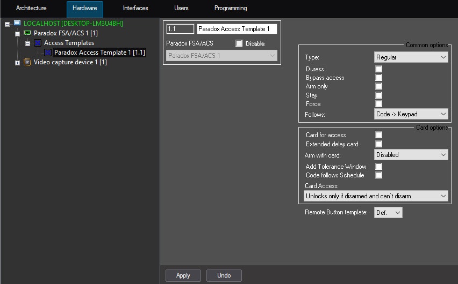Click the Paradox FSA/ACS 1 device icon

[28, 33]
